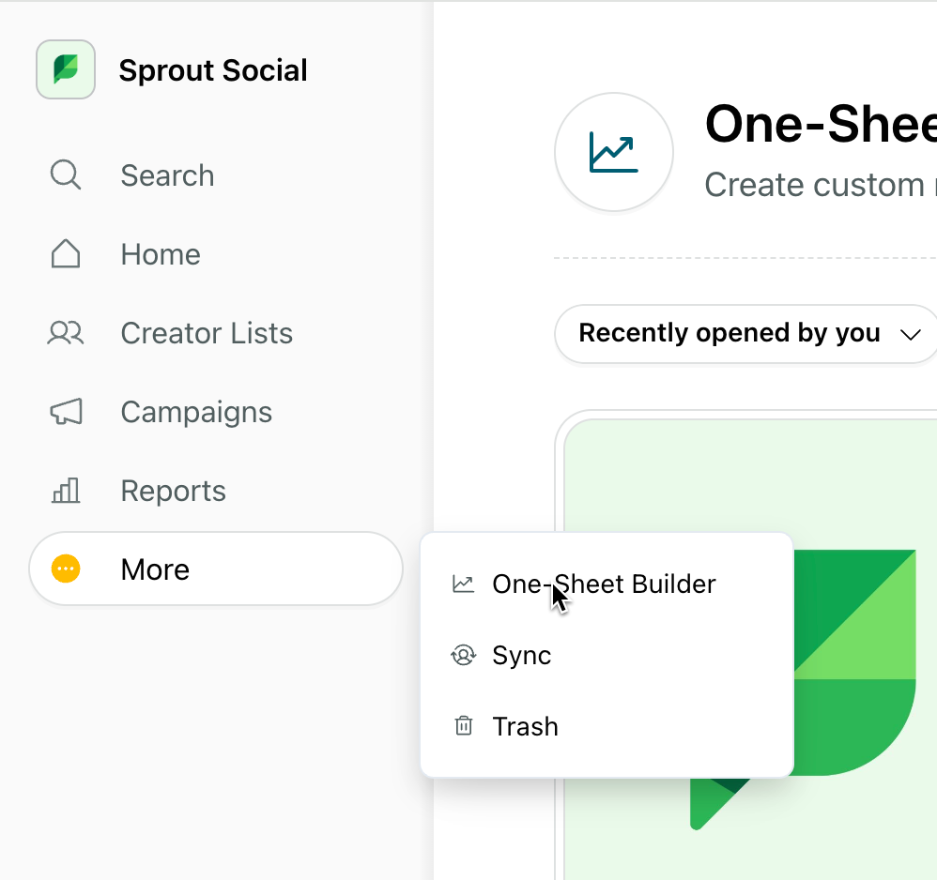Click the Home house icon

tap(65, 253)
